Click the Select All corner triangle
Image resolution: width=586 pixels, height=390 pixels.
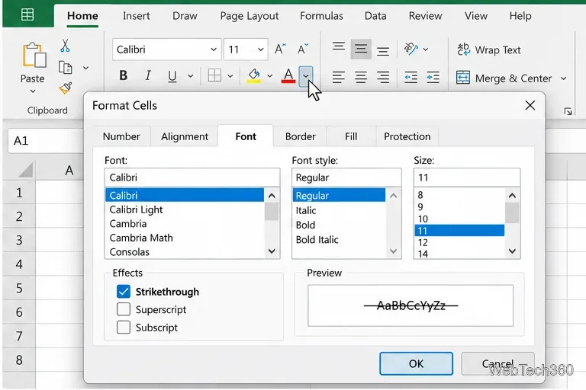pyautogui.click(x=25, y=171)
